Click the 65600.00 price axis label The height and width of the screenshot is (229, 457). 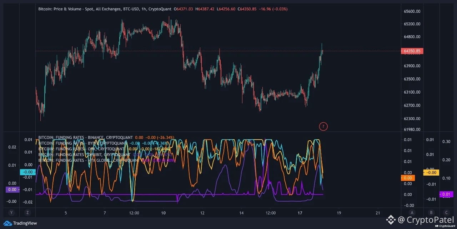pyautogui.click(x=412, y=11)
